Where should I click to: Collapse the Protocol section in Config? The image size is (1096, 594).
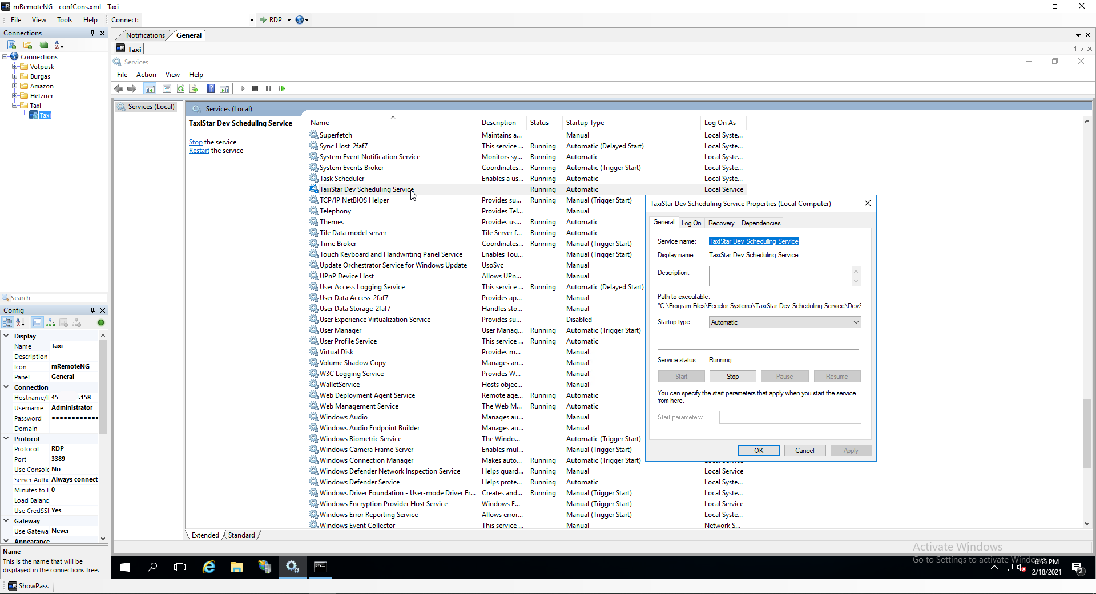(6, 439)
